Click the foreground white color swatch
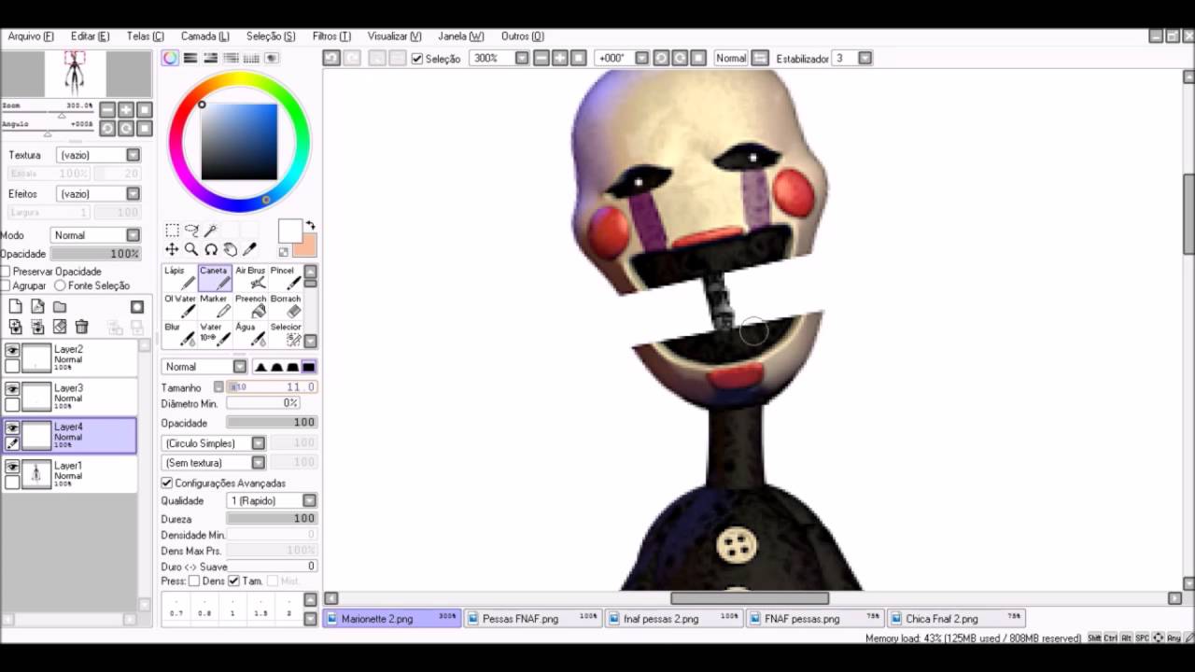This screenshot has width=1195, height=672. (289, 231)
